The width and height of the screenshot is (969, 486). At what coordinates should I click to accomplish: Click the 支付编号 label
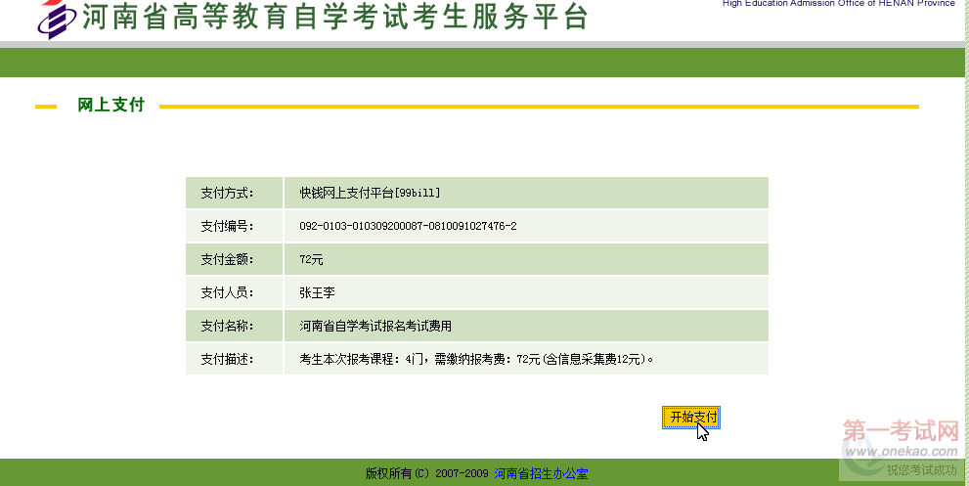click(227, 226)
